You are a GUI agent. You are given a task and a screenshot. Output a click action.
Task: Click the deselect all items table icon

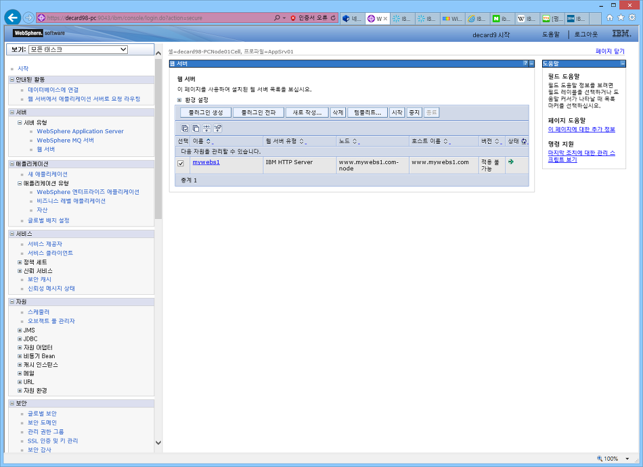pos(196,128)
